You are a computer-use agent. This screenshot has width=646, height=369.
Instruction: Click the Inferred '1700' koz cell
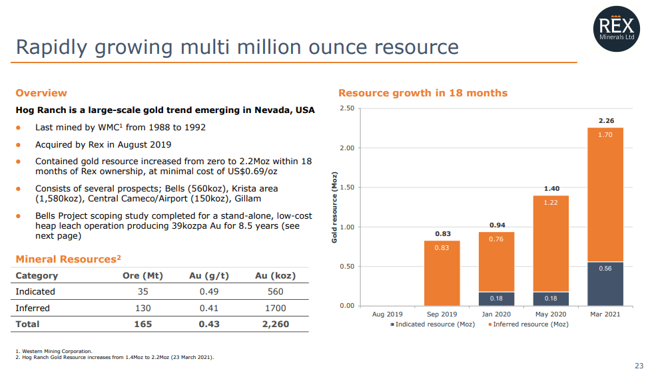275,308
